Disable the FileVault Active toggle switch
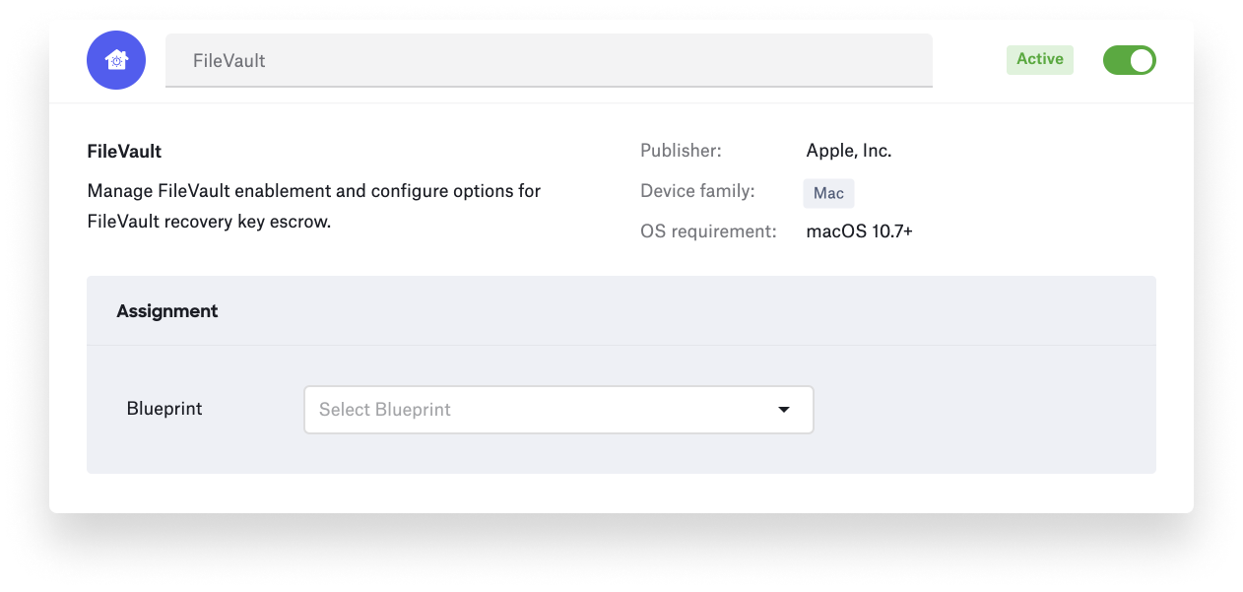 (1129, 60)
